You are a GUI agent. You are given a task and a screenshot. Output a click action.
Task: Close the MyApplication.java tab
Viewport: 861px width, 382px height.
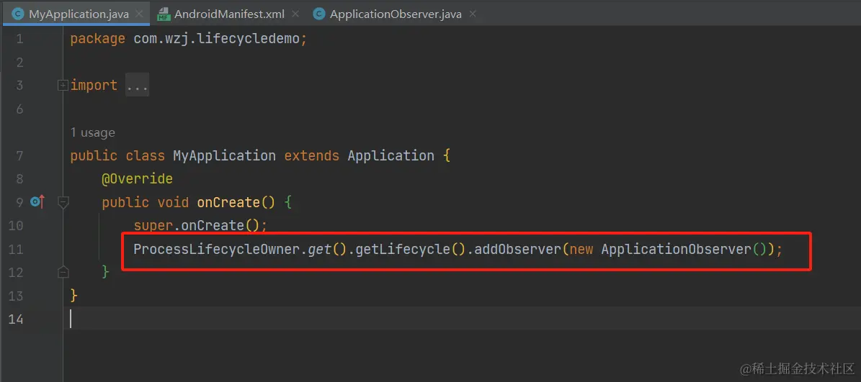pos(139,14)
